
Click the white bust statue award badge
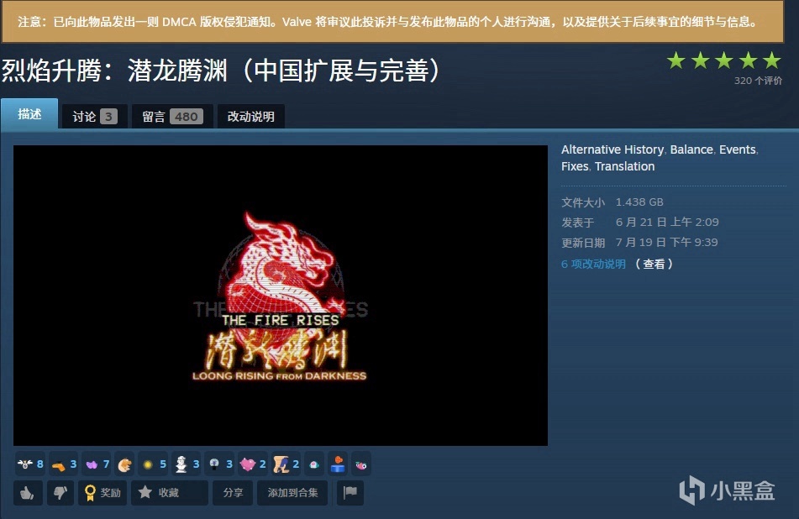coord(186,464)
